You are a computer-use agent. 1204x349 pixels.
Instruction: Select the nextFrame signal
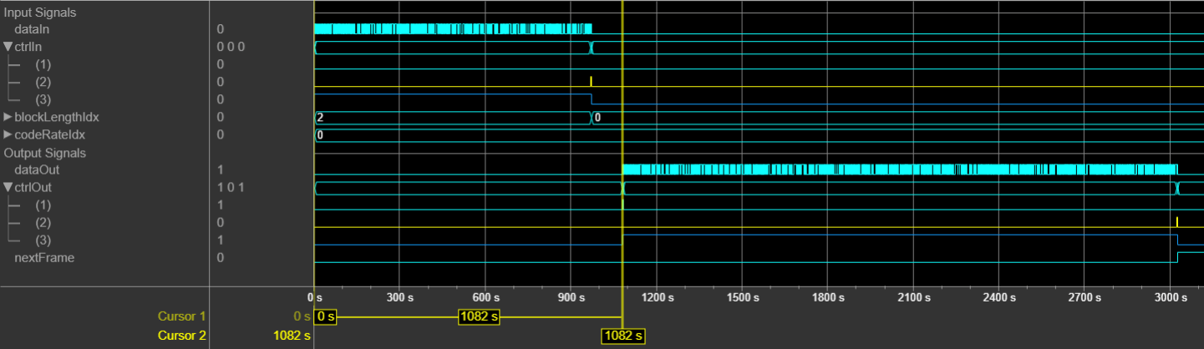point(44,257)
